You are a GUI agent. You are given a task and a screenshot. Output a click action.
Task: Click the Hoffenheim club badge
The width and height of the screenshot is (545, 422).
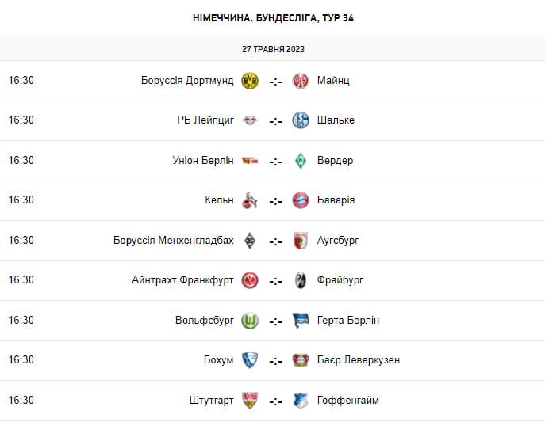point(301,401)
